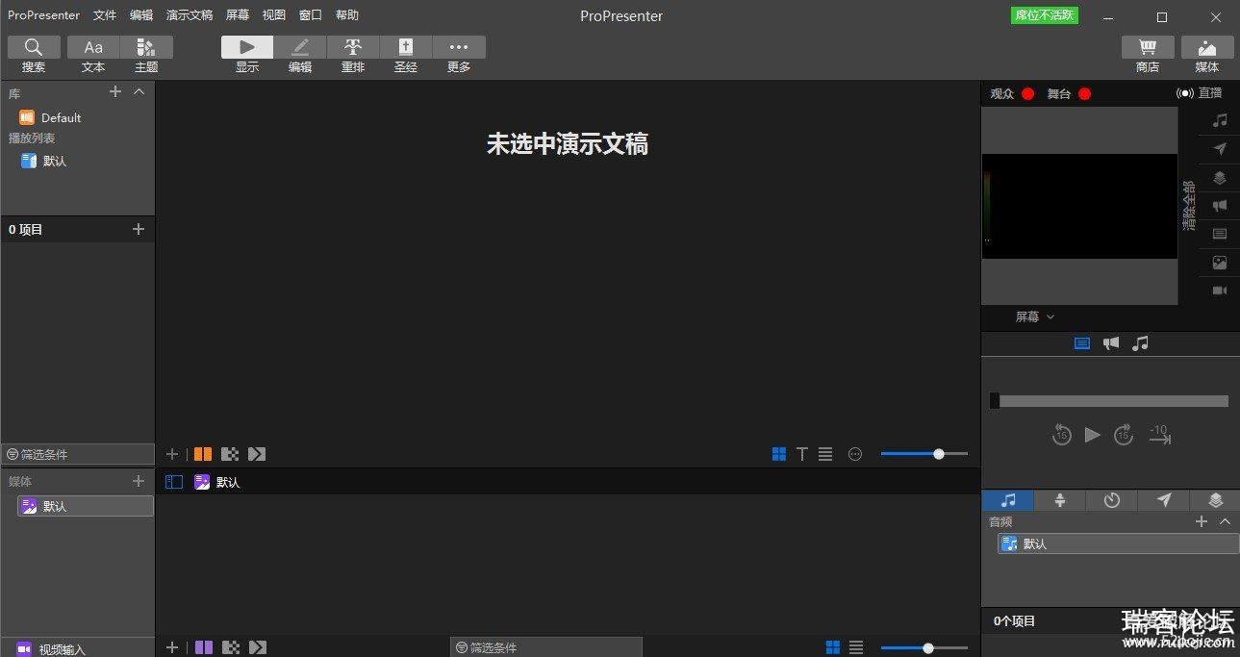Clear media layer with picture icon

coord(1220,262)
